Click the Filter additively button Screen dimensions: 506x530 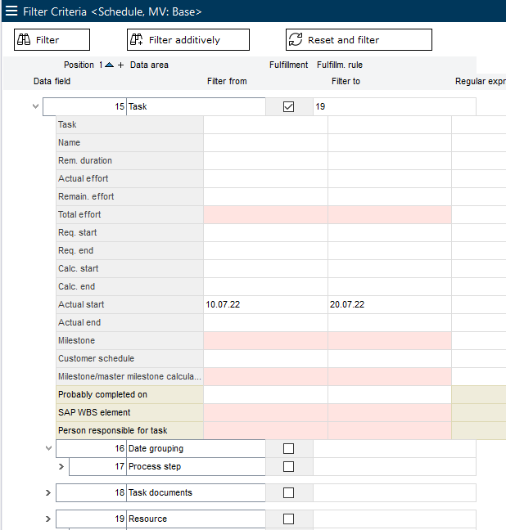[x=187, y=40]
